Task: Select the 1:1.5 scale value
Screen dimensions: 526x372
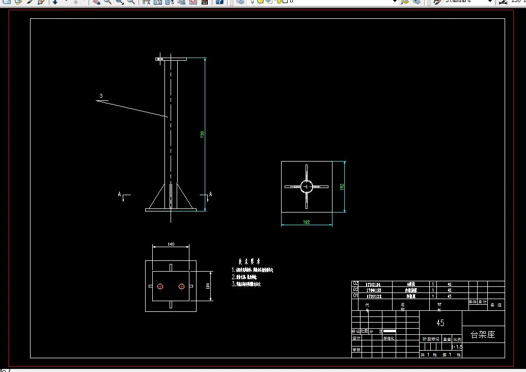Action: coord(457,347)
